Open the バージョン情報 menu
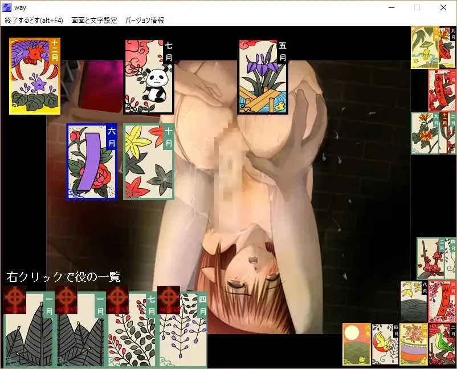This screenshot has width=457, height=369. click(x=144, y=20)
